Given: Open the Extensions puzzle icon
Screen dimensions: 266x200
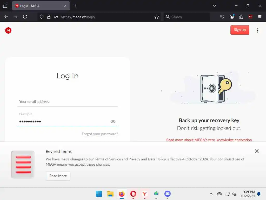Looking at the screenshot, I should pyautogui.click(x=241, y=17).
